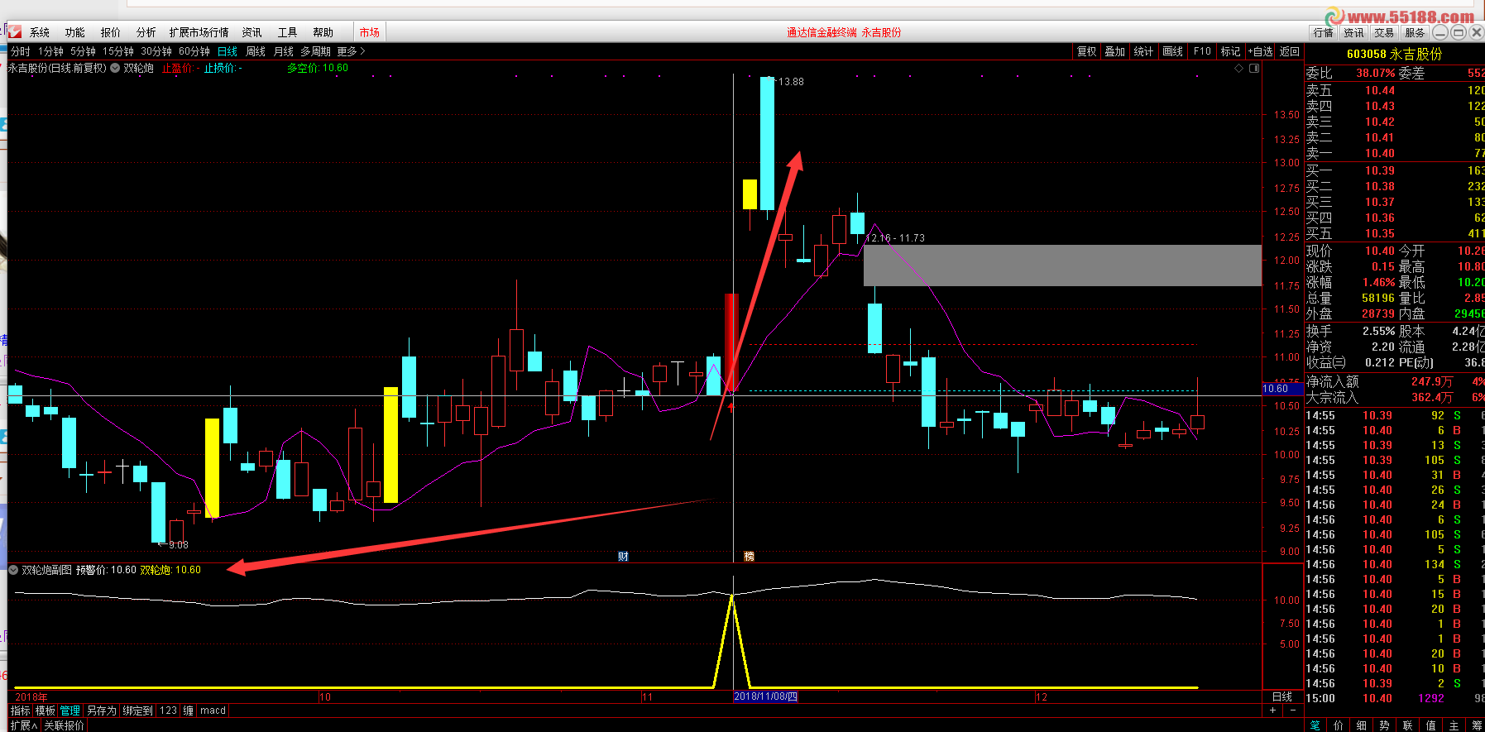
Task: Click the 指标 indicator tab at bottom
Action: 21,710
